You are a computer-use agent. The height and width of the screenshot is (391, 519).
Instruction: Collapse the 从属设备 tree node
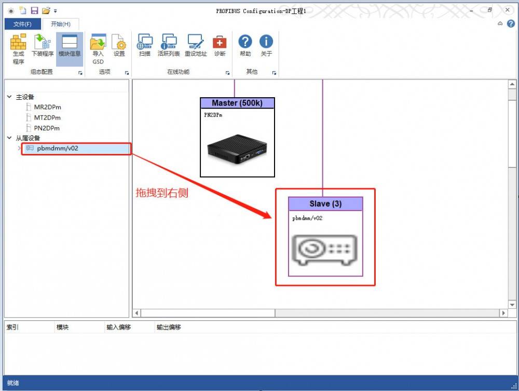click(x=9, y=138)
